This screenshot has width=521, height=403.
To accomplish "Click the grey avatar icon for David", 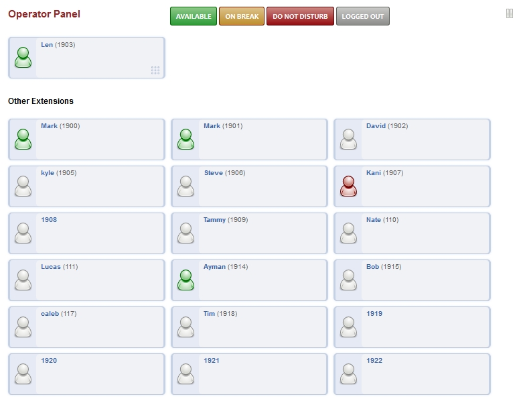I will [348, 139].
